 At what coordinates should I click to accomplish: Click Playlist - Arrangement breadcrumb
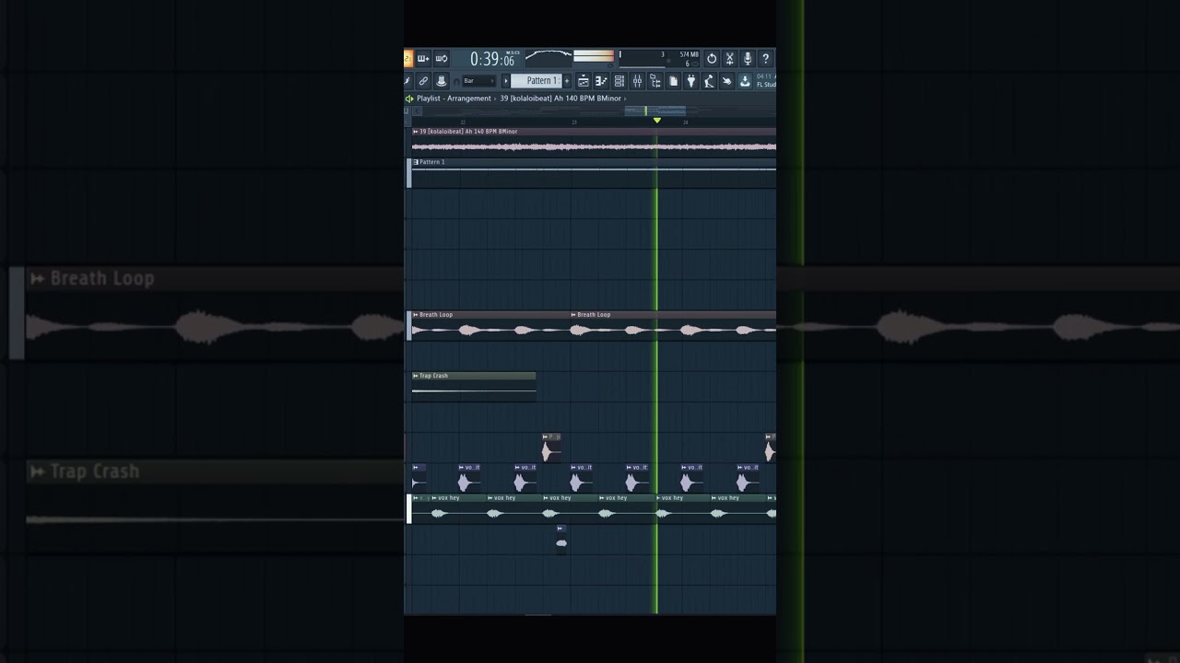[454, 99]
